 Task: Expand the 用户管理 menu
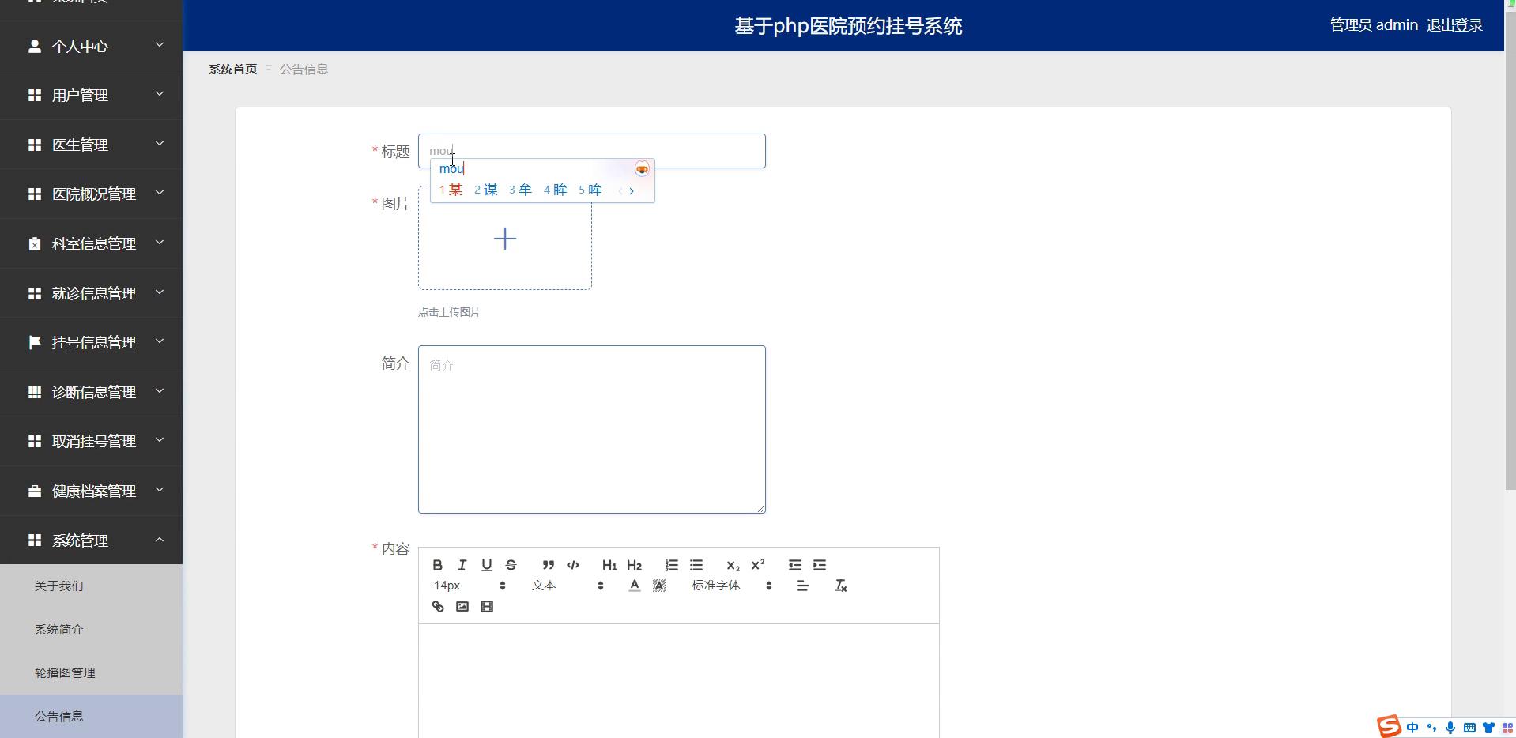point(91,95)
